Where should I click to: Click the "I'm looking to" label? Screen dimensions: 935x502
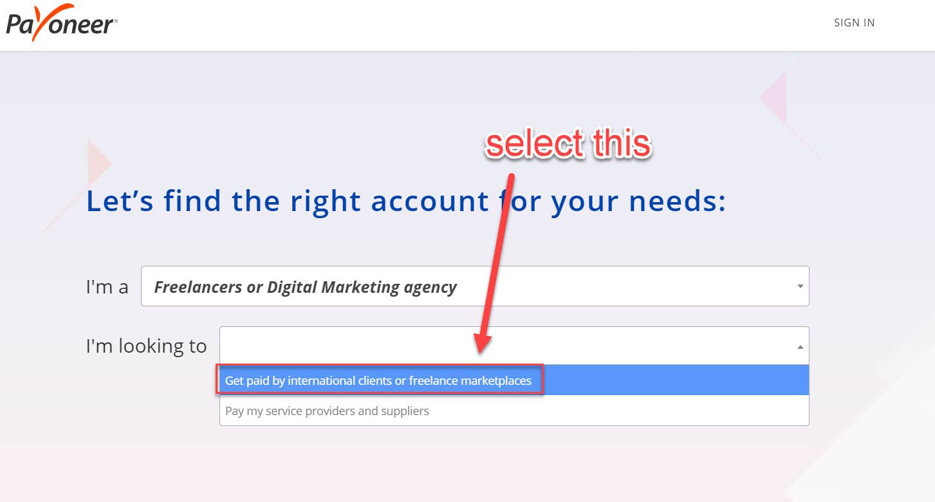click(x=146, y=346)
